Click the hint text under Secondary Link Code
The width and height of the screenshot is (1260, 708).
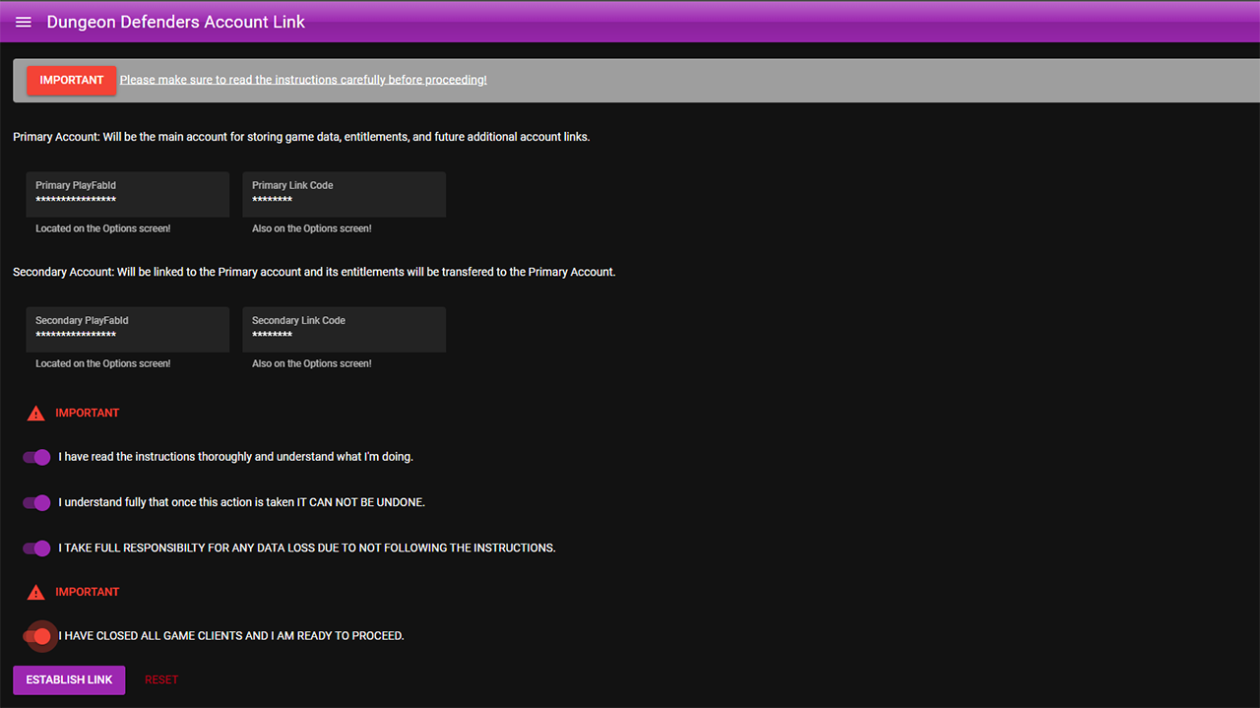311,363
